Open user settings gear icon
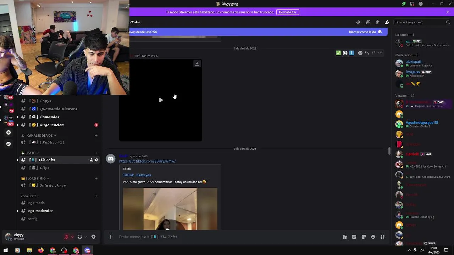Screen dimensions: 454x255 pos(93,237)
